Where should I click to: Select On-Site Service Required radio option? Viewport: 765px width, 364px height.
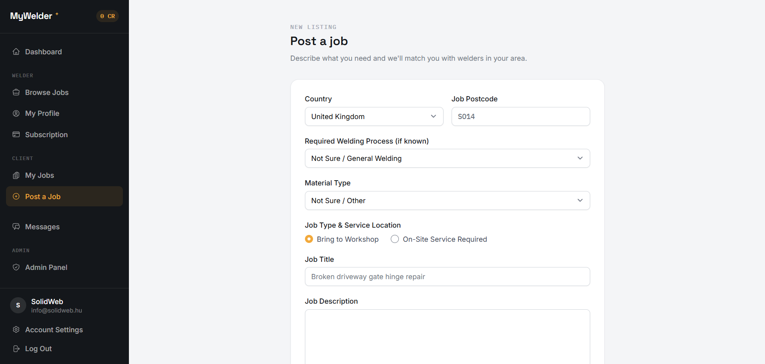(395, 239)
